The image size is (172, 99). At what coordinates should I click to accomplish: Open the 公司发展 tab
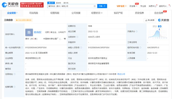coord(76,13)
